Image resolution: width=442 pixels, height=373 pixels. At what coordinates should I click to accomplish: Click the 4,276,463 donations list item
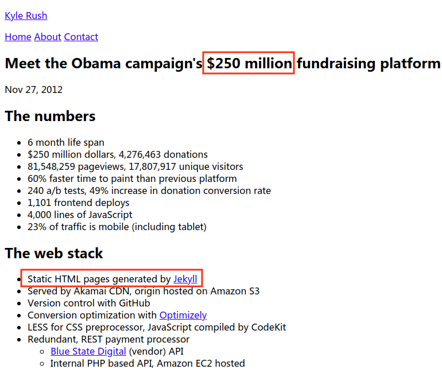pyautogui.click(x=118, y=154)
